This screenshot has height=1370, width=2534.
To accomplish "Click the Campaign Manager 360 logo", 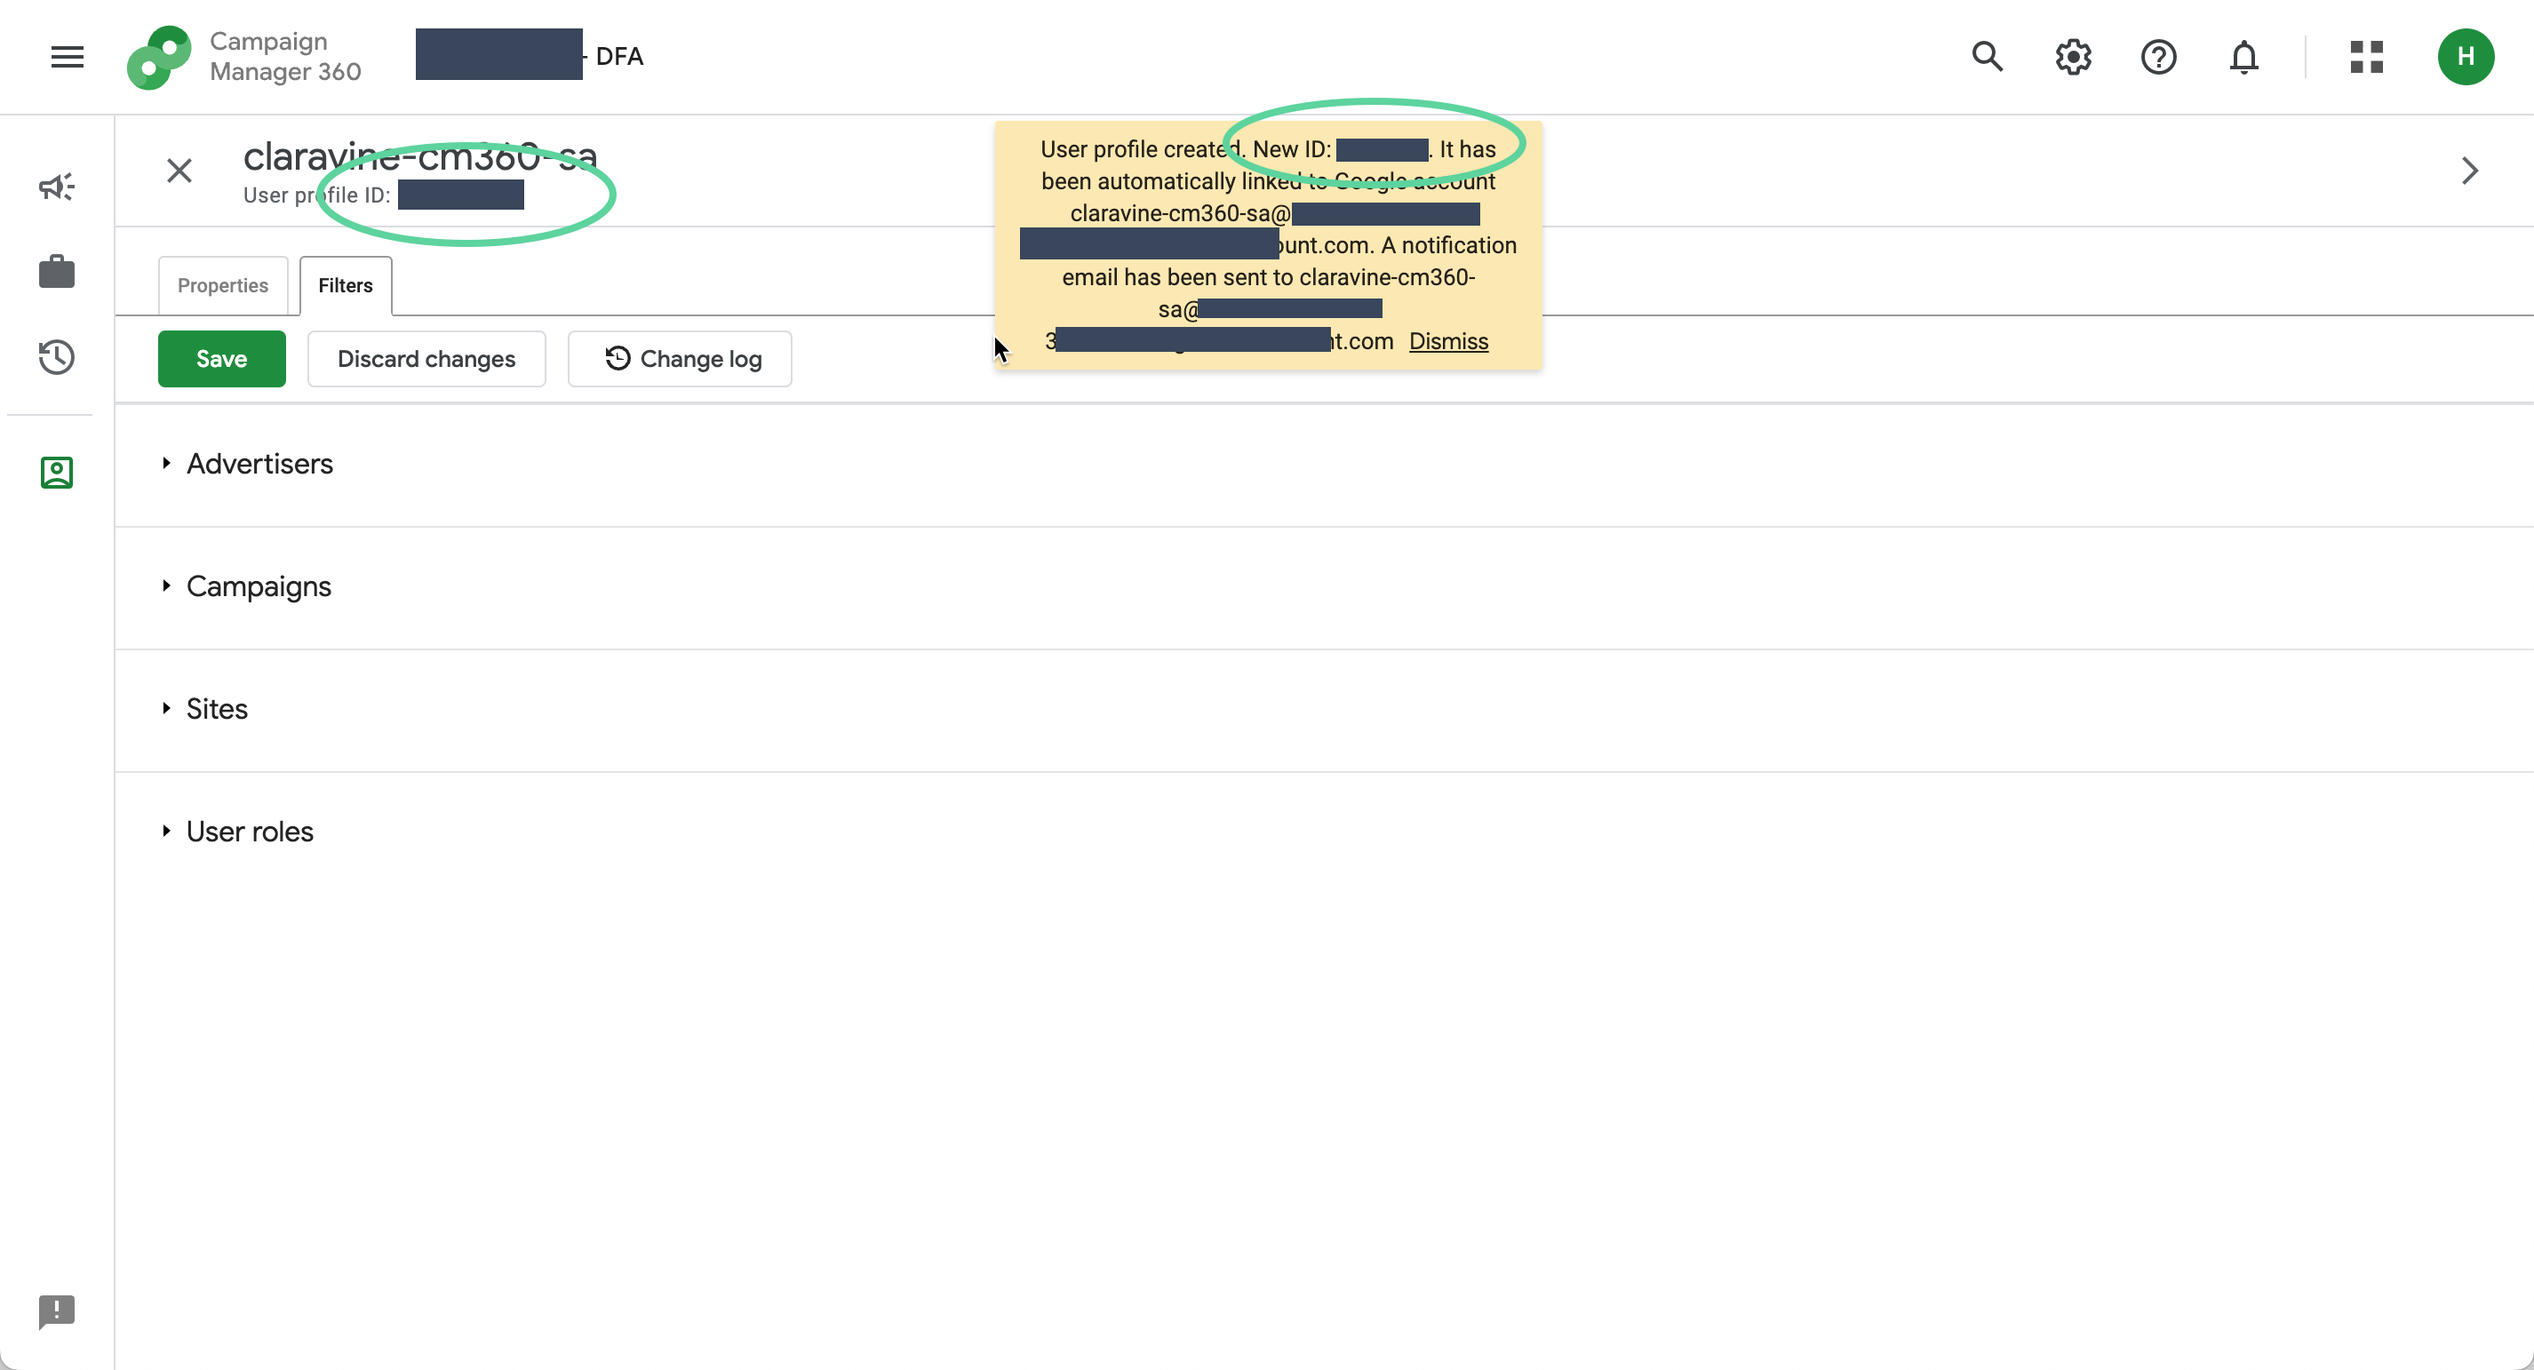I will [158, 57].
